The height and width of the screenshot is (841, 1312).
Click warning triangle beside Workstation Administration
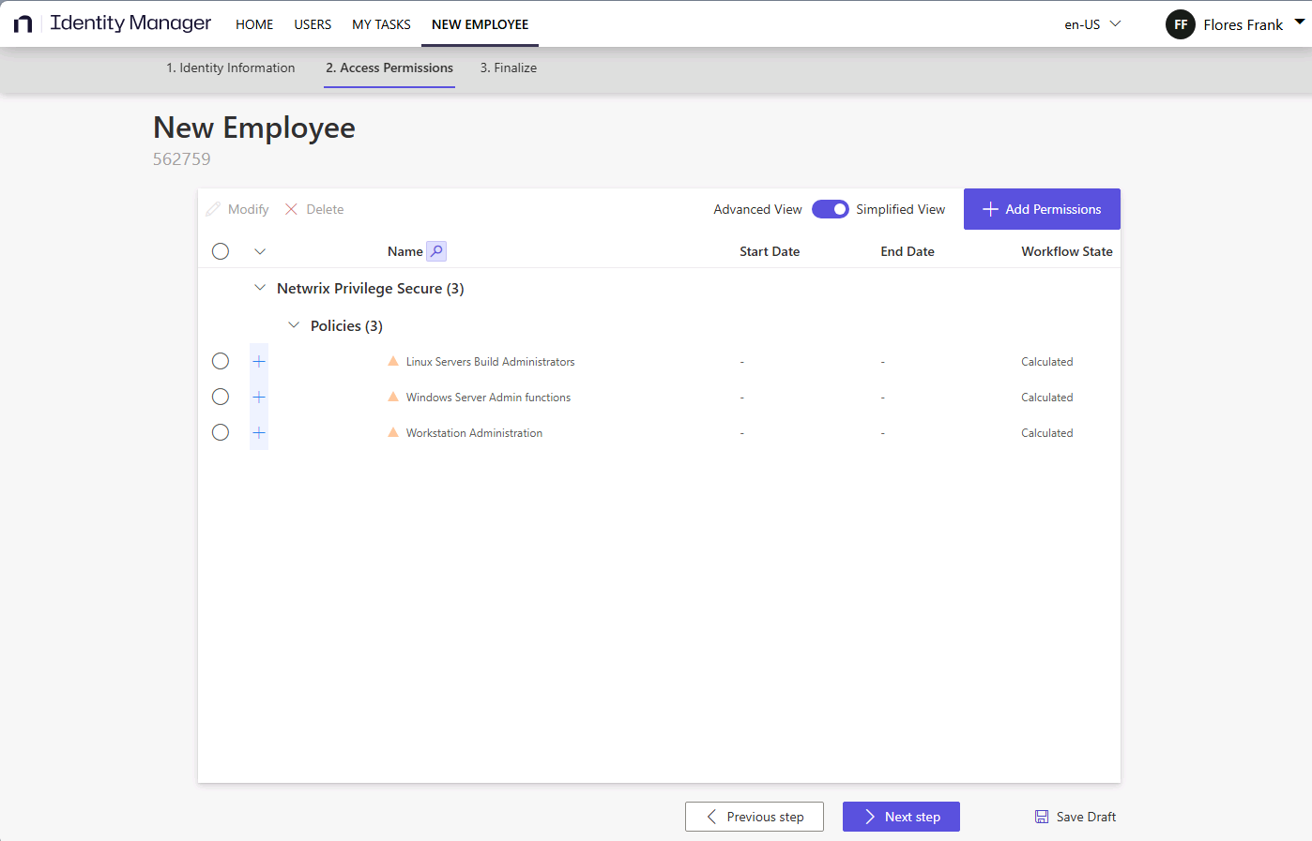pos(393,432)
